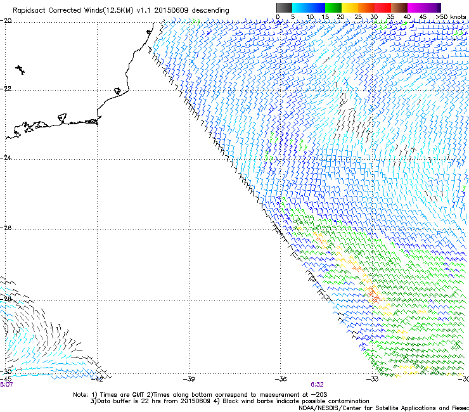Click the '-26' latitude axis label
469x412 pixels.
tap(6, 228)
